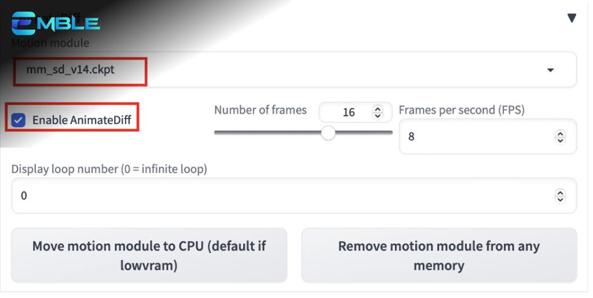Uncheck the Enable AnimateDiff checkbox

point(18,120)
